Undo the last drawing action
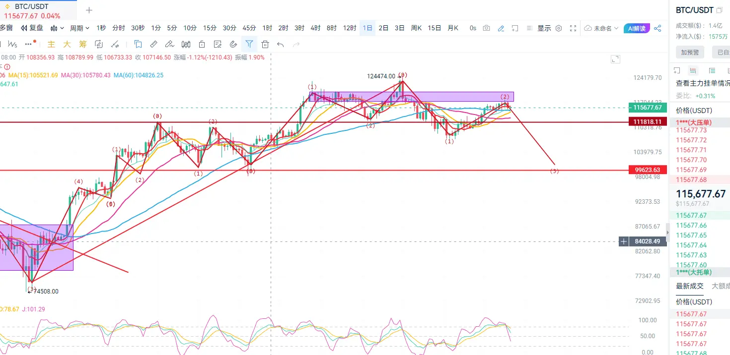The width and height of the screenshot is (730, 355). click(281, 45)
